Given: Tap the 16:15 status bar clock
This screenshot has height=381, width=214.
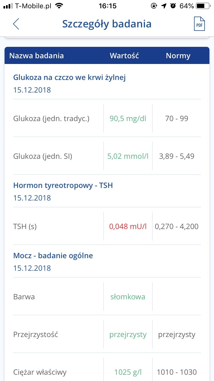Looking at the screenshot, I should (107, 6).
